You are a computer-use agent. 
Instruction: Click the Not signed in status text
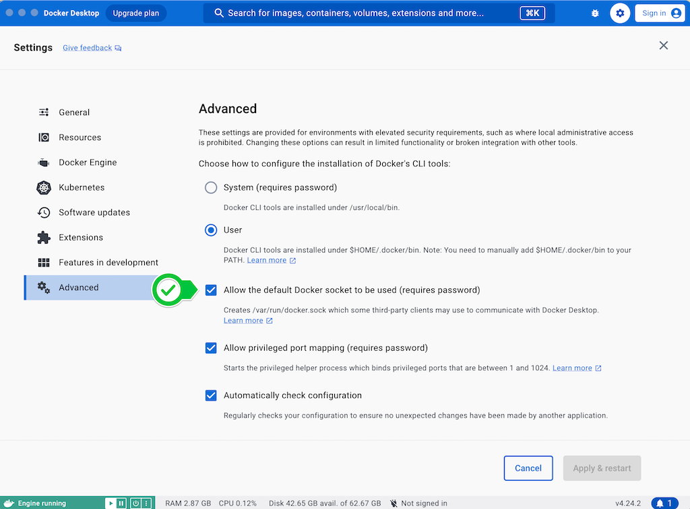click(424, 504)
